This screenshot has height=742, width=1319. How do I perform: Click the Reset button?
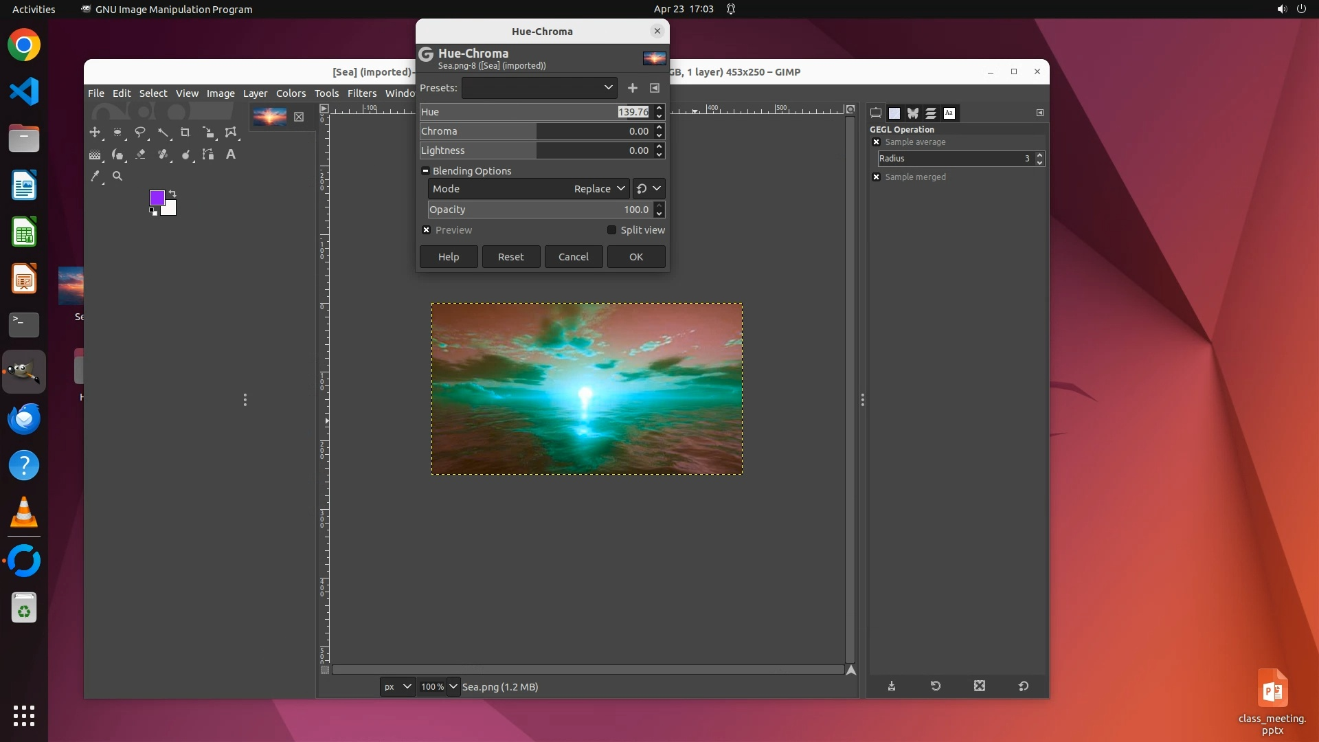click(510, 257)
